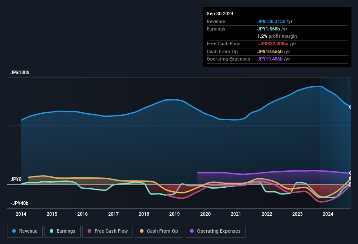The image size is (358, 244).
Task: Click the JP¥19.486b operating expenses value
Action: coord(270,59)
